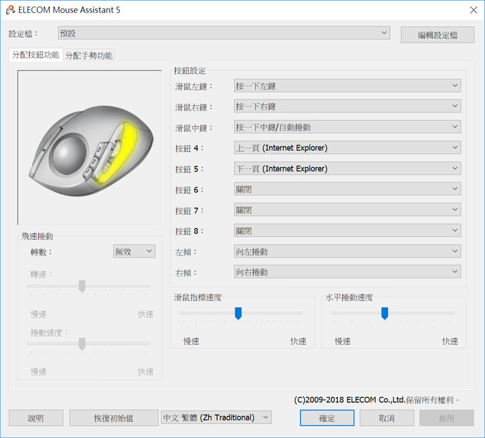
Task: Open the 設定檔 profile dropdown
Action: [x=224, y=33]
